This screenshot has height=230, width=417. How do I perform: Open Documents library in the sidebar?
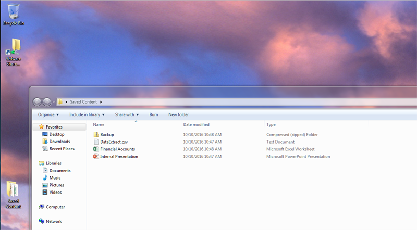pos(60,171)
